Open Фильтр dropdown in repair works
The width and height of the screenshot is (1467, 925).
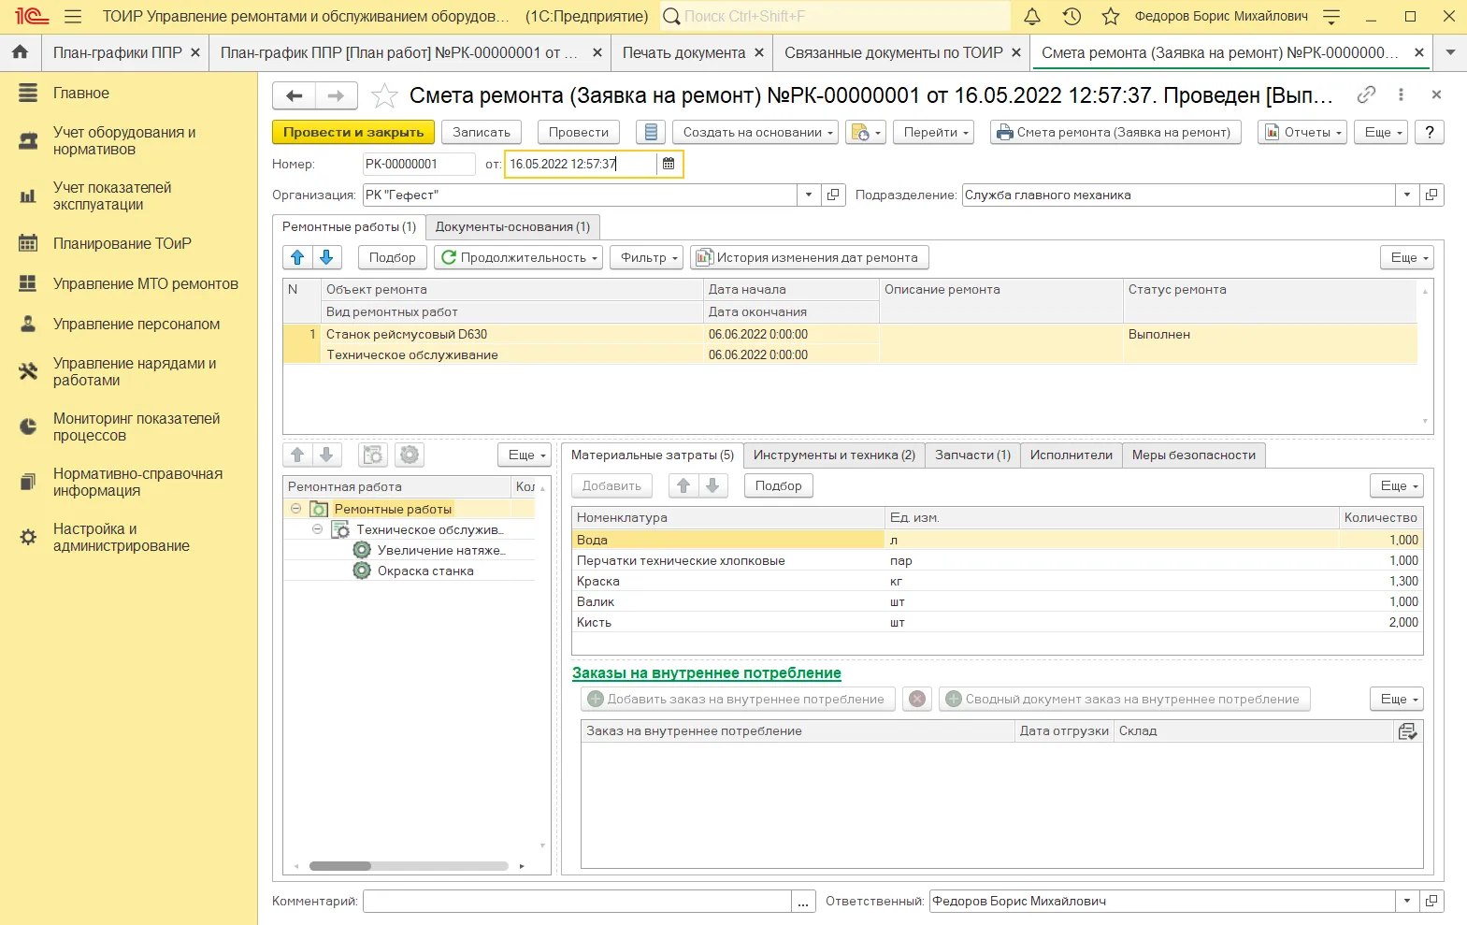point(646,257)
